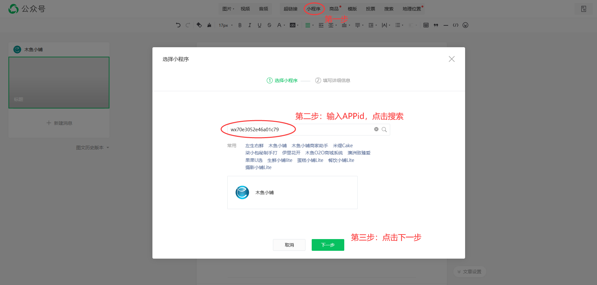This screenshot has width=597, height=285.
Task: Undo the last edit in toolbar
Action: 178,25
